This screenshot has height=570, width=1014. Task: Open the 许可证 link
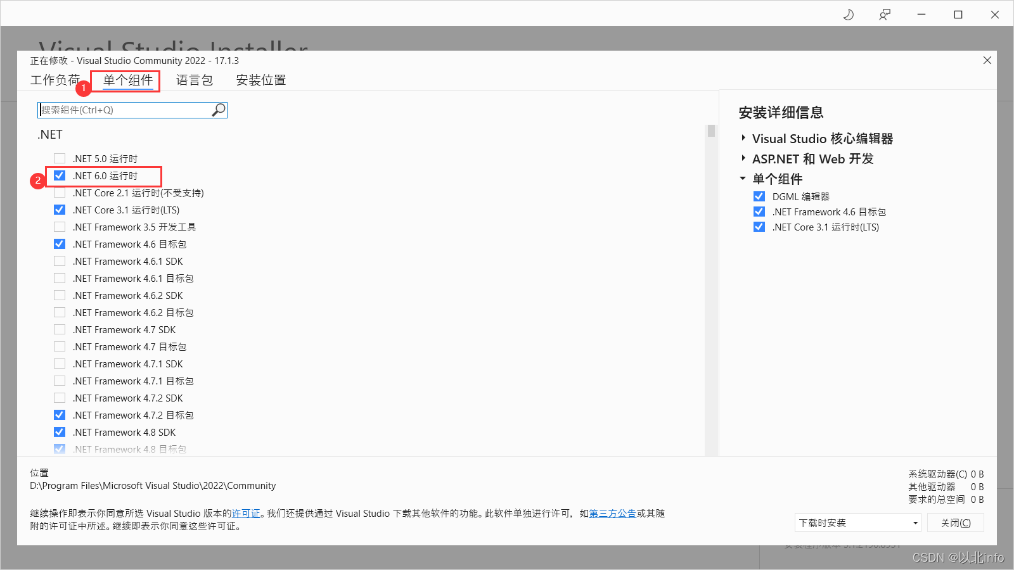[x=246, y=514]
